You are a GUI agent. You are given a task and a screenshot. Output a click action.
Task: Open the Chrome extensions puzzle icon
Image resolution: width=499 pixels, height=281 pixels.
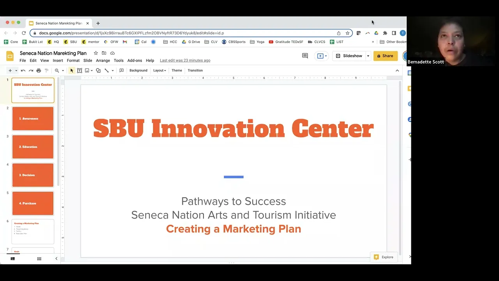(x=385, y=33)
